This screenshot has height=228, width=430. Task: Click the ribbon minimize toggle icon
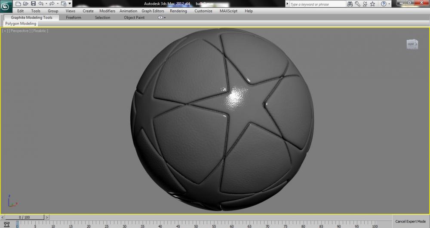pos(160,18)
